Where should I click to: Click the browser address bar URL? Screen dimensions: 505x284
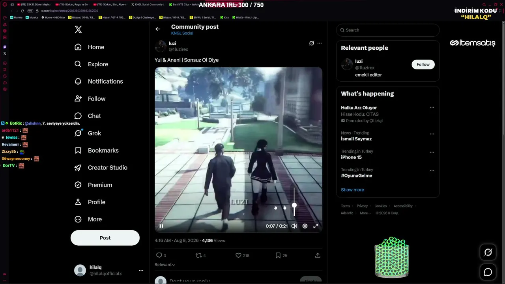point(70,11)
